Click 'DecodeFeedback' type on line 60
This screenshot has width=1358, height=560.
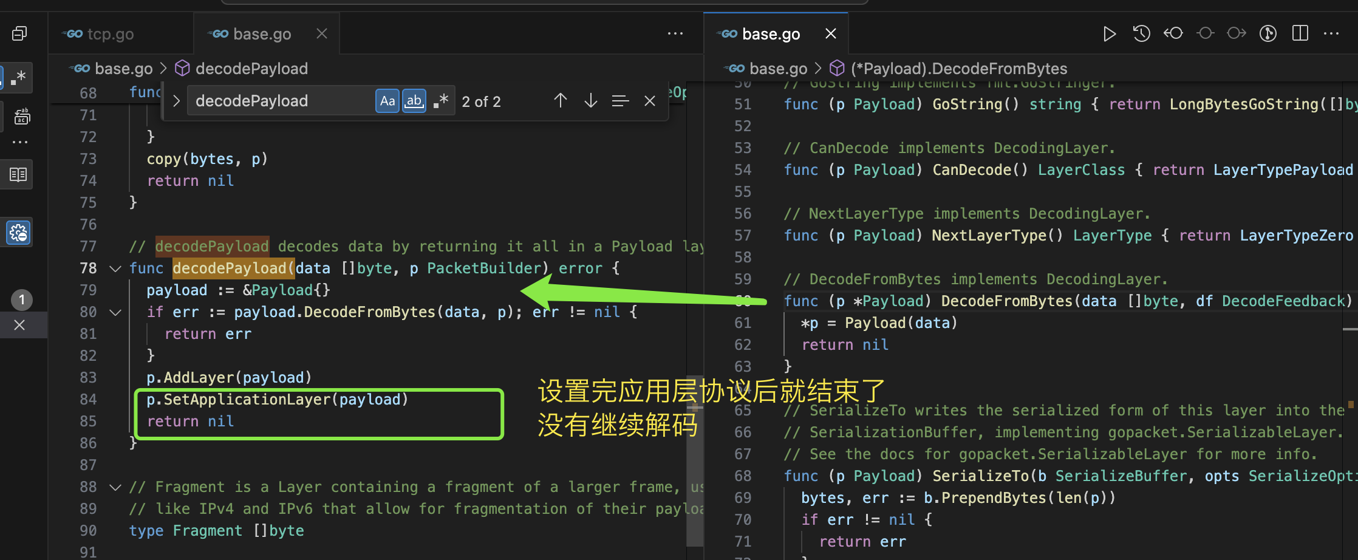coord(1283,301)
